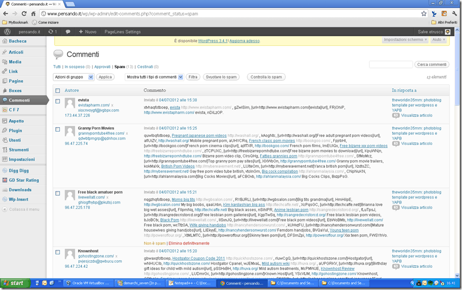Image resolution: width=462 pixels, height=290 pixels.
Task: Click the Boxes icon in sidebar
Action: point(5,91)
